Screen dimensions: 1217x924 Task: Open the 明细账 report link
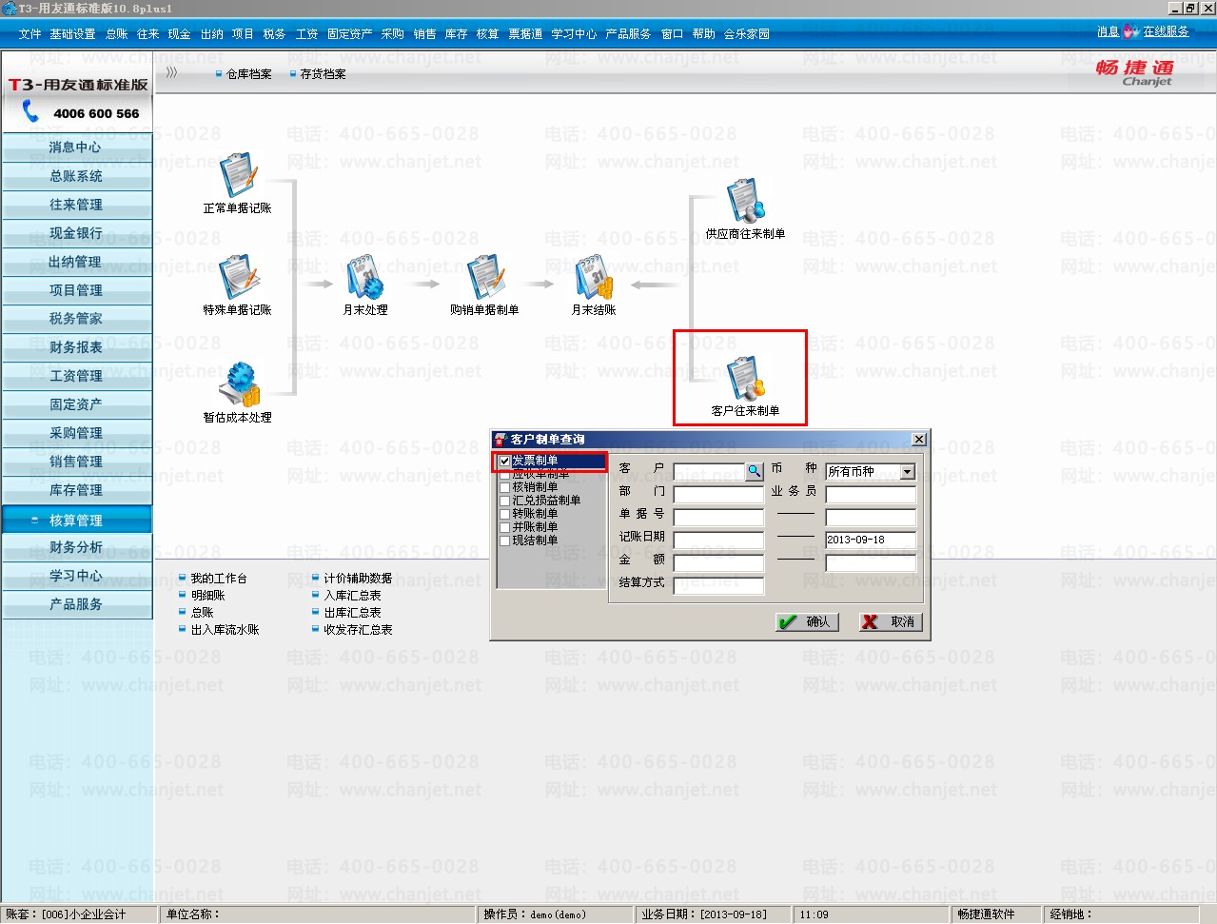[207, 596]
